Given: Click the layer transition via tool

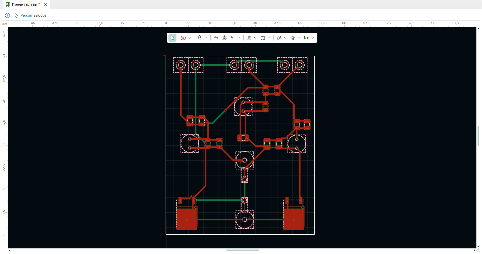Looking at the screenshot, I should [224, 38].
